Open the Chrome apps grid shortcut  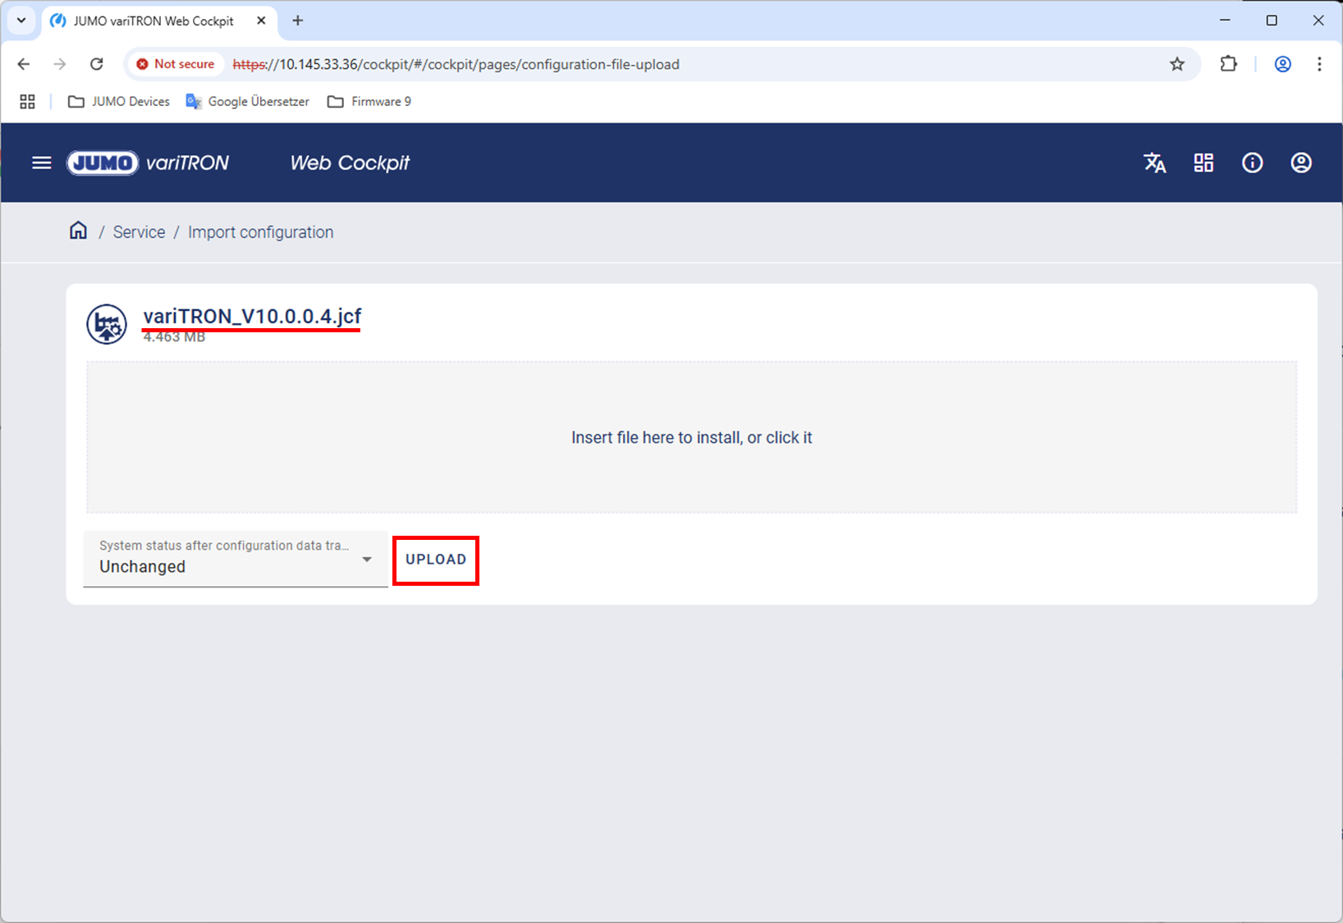pyautogui.click(x=27, y=102)
